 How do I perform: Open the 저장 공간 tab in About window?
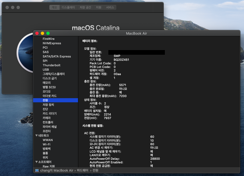(85, 7)
